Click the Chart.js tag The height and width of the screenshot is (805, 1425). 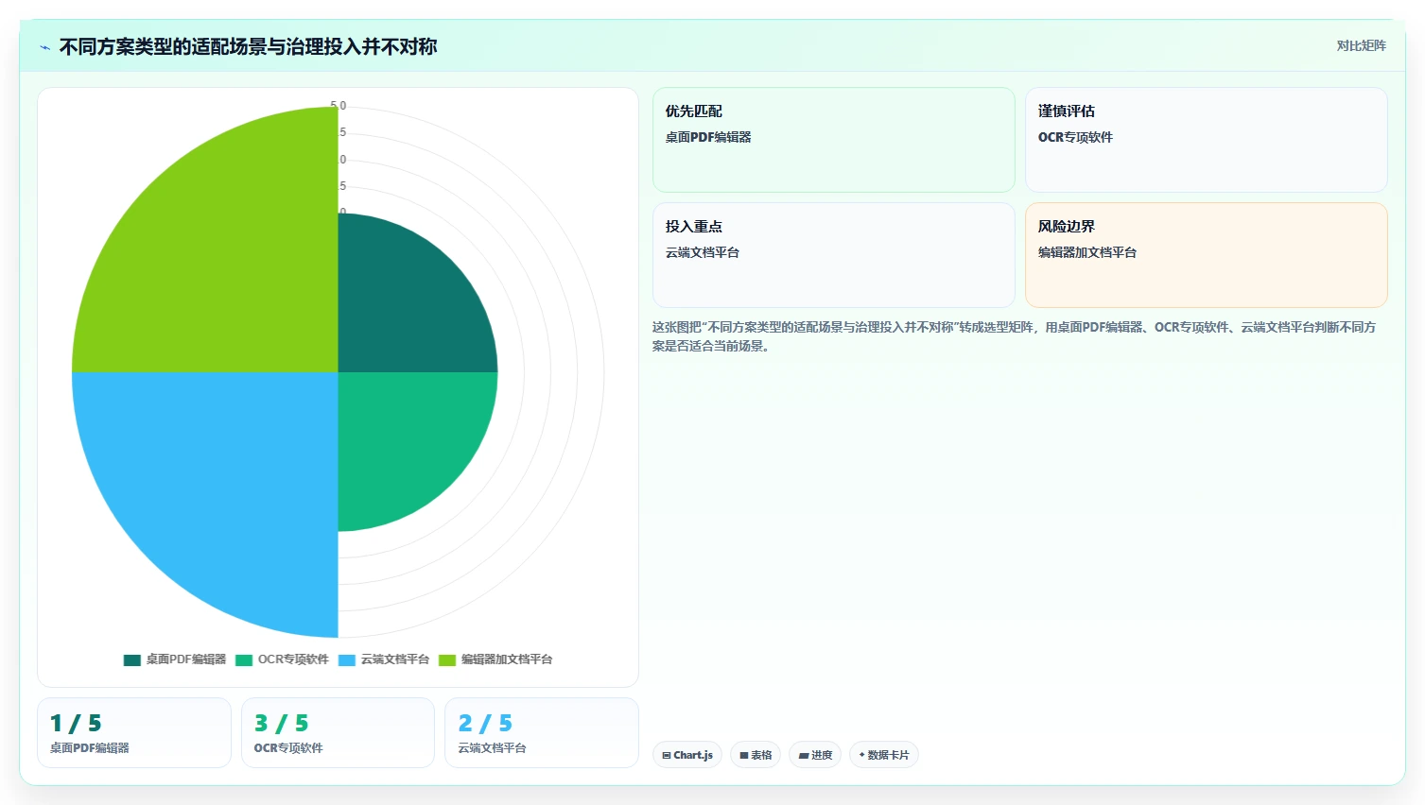click(x=687, y=755)
